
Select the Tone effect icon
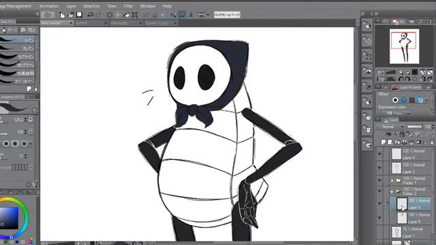pos(411,100)
